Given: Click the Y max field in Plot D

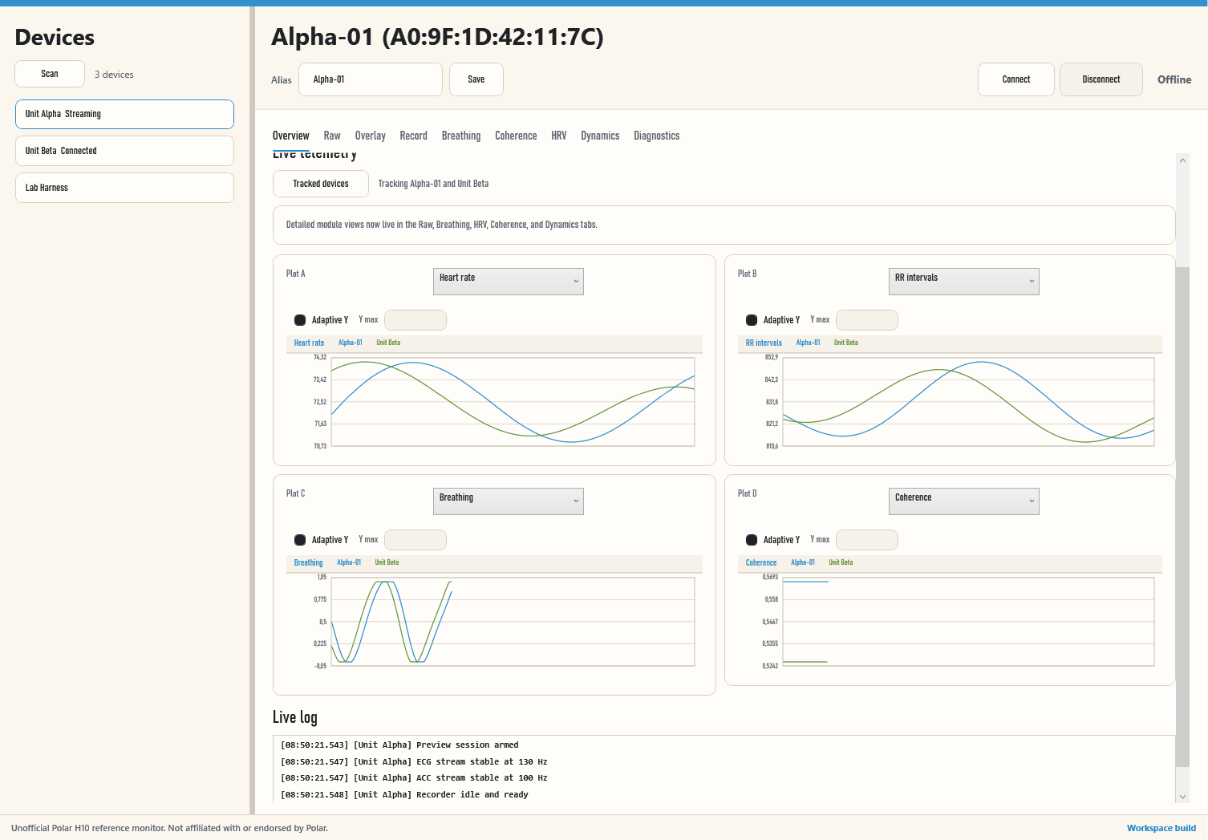Looking at the screenshot, I should tap(867, 540).
